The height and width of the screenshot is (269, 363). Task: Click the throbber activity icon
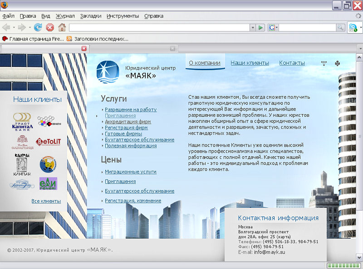click(x=358, y=16)
